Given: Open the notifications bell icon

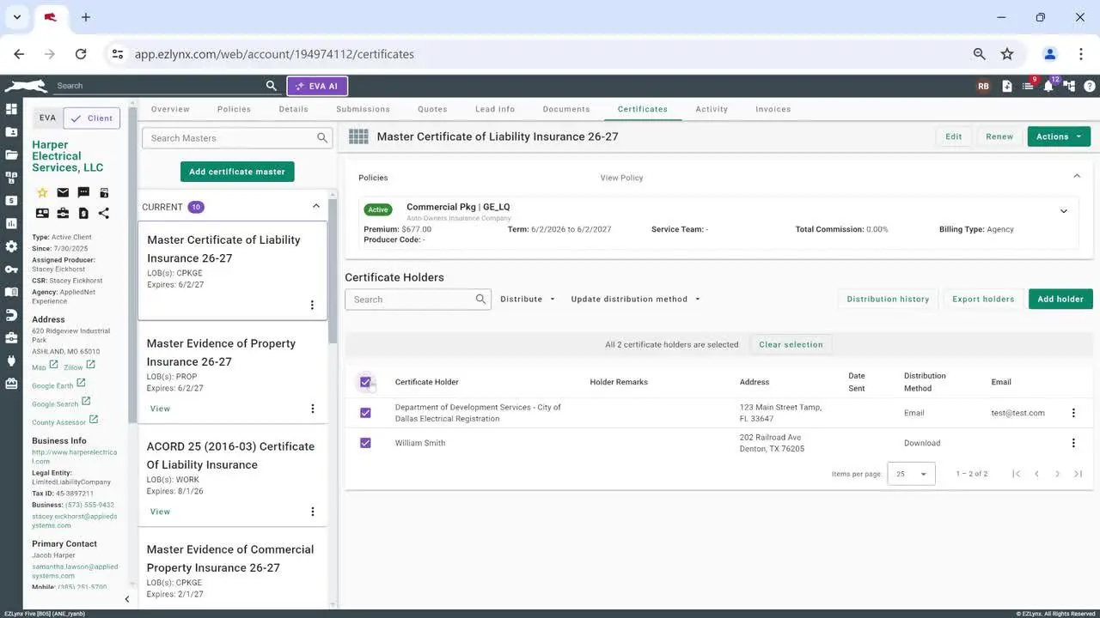Looking at the screenshot, I should click(x=1048, y=86).
